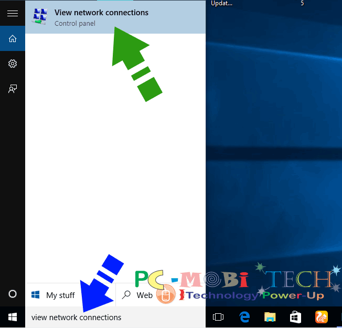
Task: Select the Home icon in the sidebar
Action: click(13, 39)
